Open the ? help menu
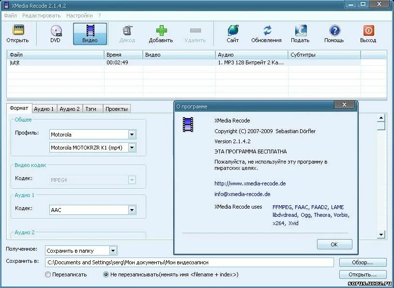Viewport: 394px width, 288px height. pos(100,15)
